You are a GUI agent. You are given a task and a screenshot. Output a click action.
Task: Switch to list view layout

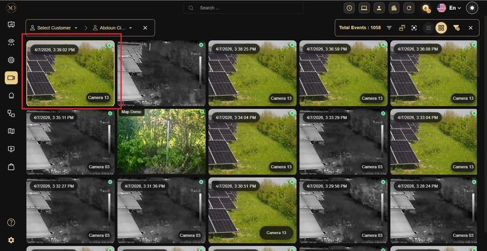click(x=429, y=27)
